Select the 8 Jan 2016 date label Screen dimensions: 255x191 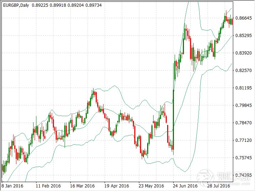pyautogui.click(x=13, y=186)
